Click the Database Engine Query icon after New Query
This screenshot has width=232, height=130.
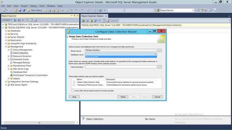[45, 10]
